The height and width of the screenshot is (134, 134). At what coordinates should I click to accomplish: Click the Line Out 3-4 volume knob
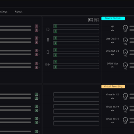pyautogui.click(x=125, y=40)
